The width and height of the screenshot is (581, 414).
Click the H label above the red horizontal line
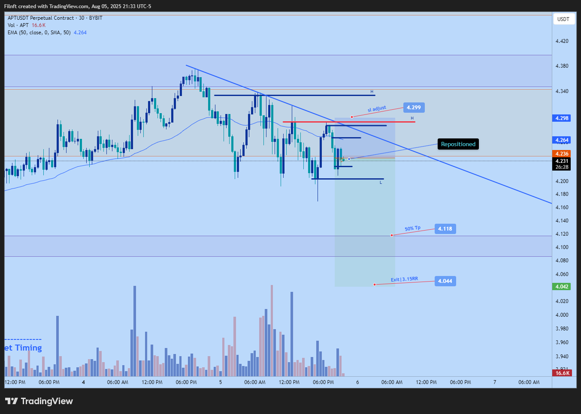coord(412,118)
